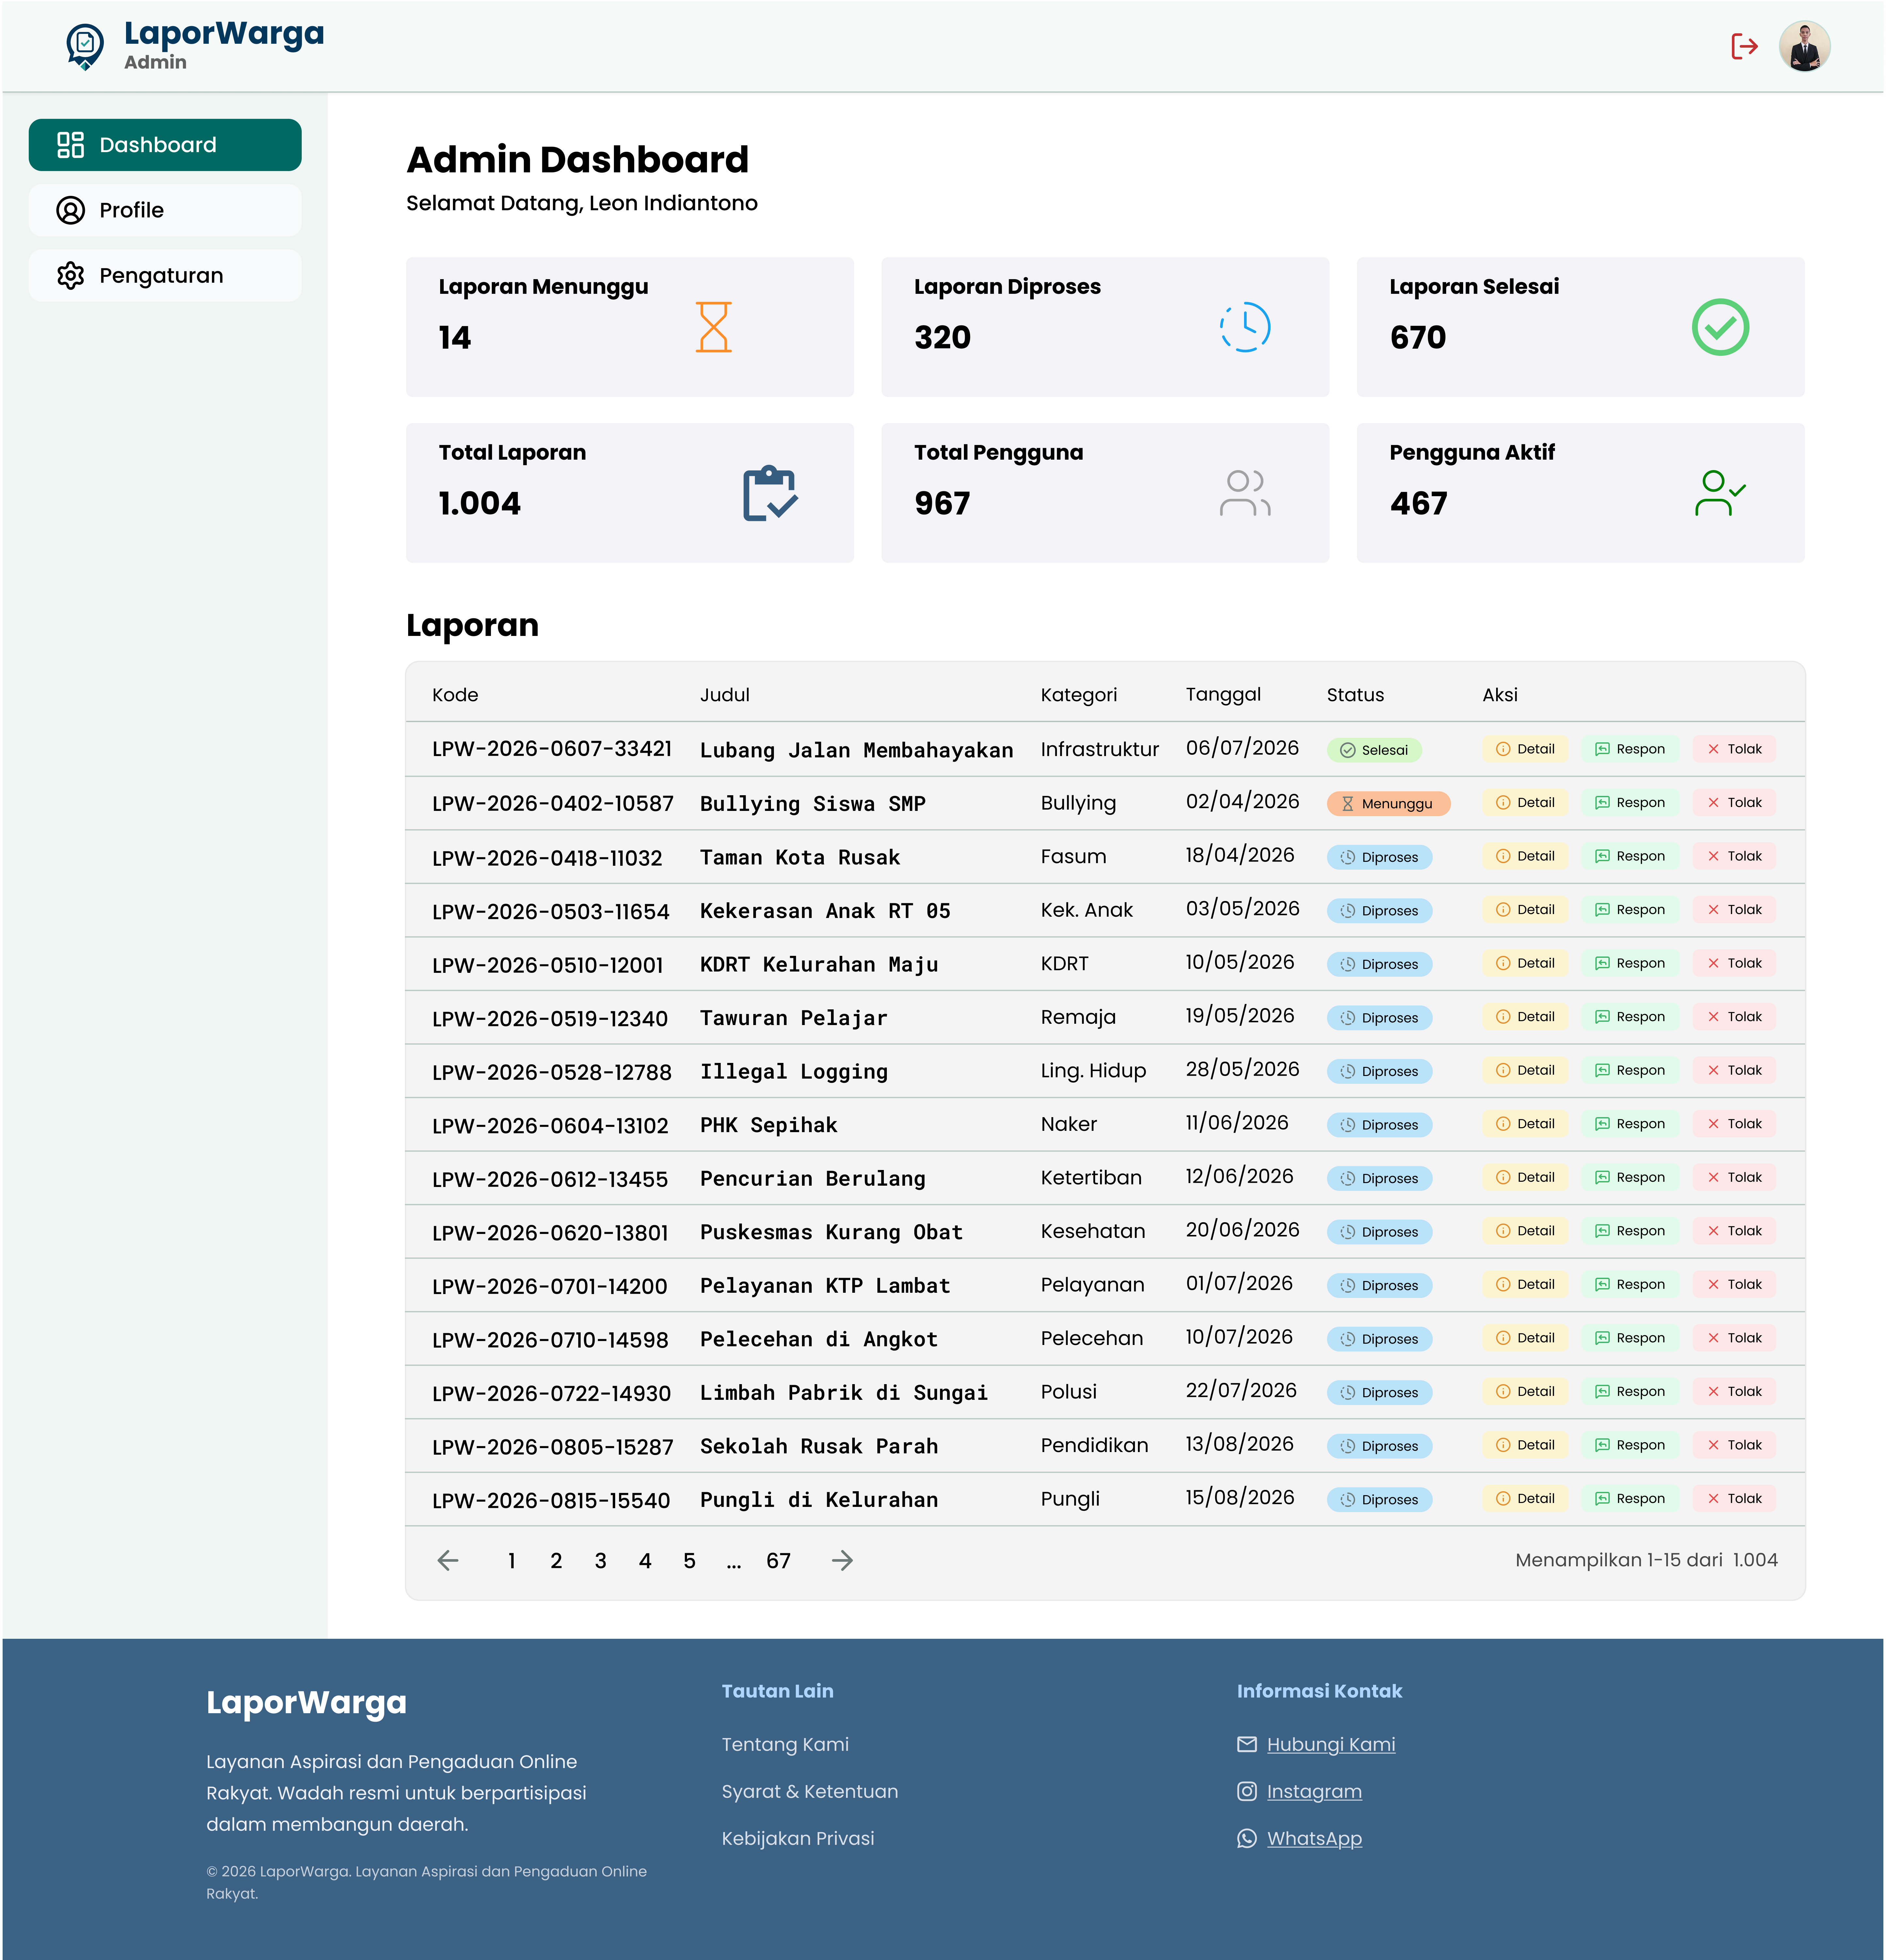Click the users icon in Total Pengguna

click(x=1245, y=493)
